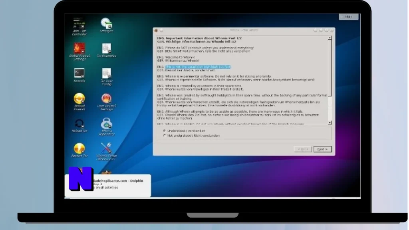Click the scroll-up arrow of the info text

pyautogui.click(x=330, y=38)
